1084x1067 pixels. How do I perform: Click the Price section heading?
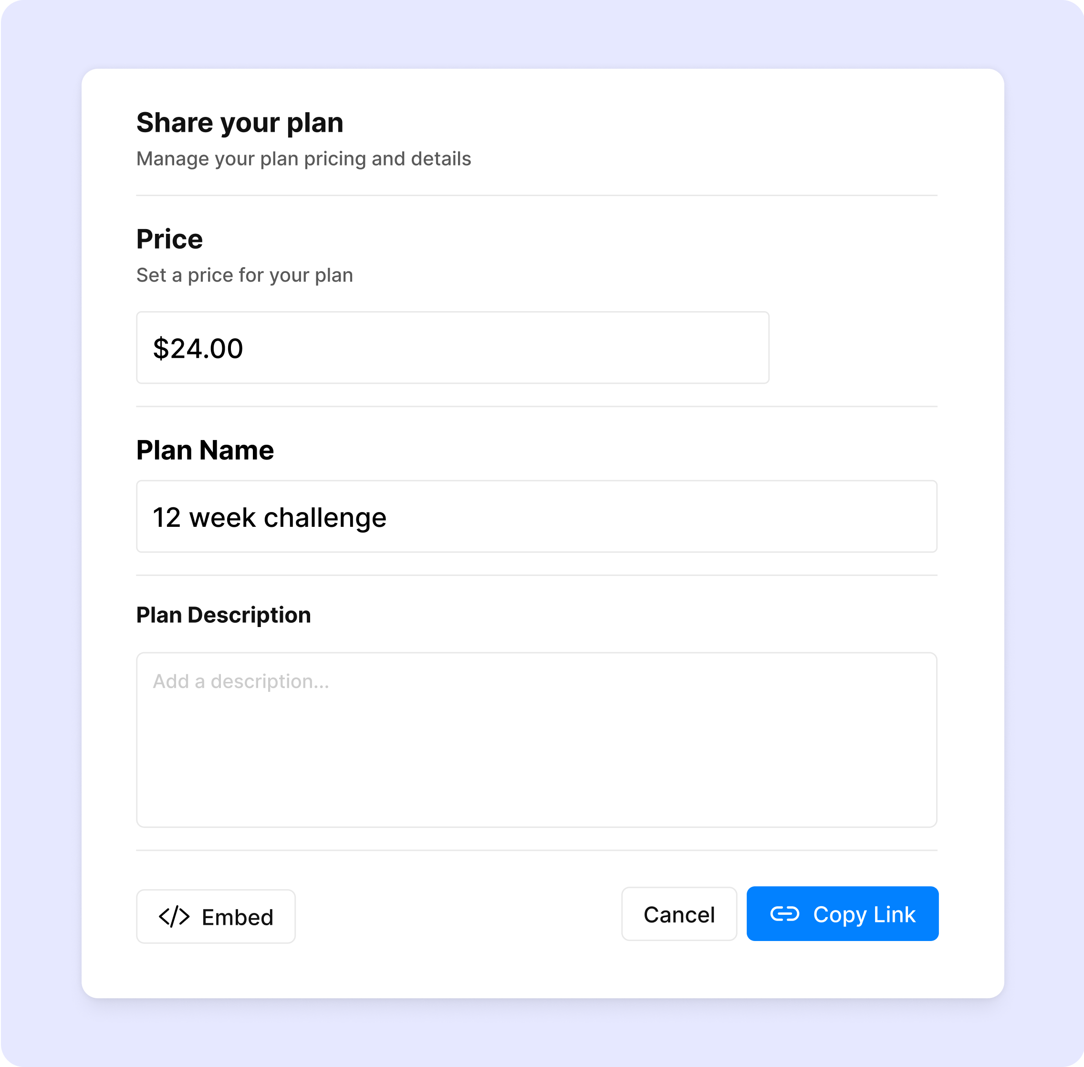[169, 239]
